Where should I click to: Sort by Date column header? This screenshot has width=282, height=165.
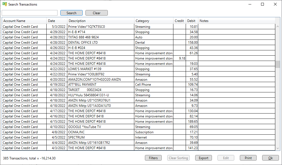[57, 21]
